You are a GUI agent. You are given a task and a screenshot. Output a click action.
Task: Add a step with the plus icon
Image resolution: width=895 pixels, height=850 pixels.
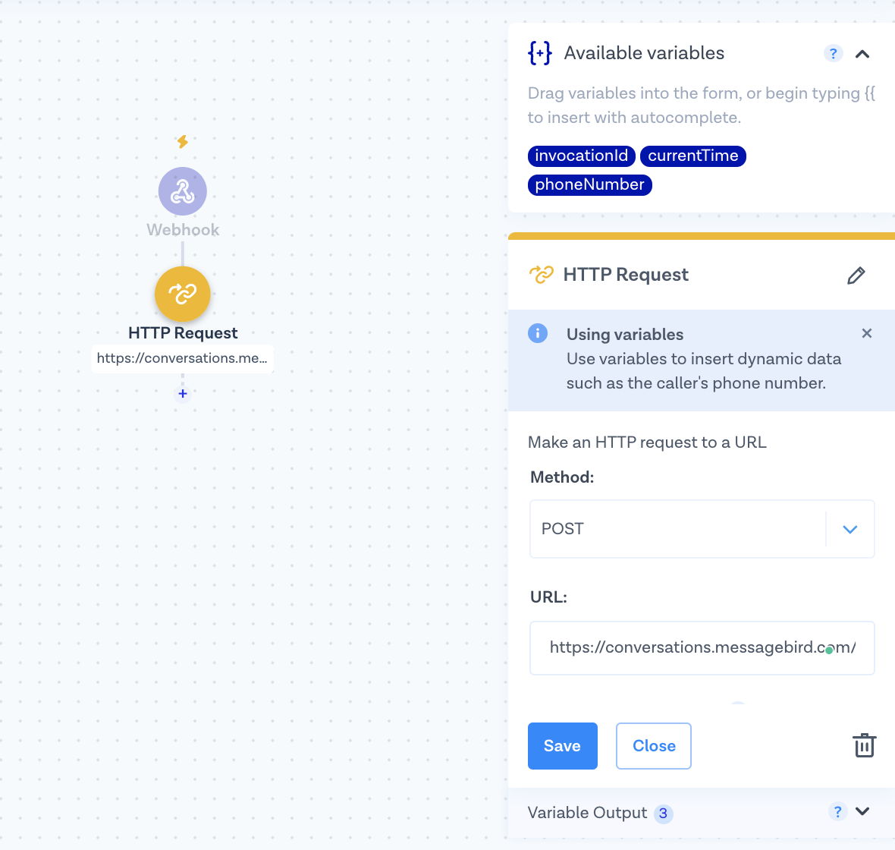coord(182,394)
